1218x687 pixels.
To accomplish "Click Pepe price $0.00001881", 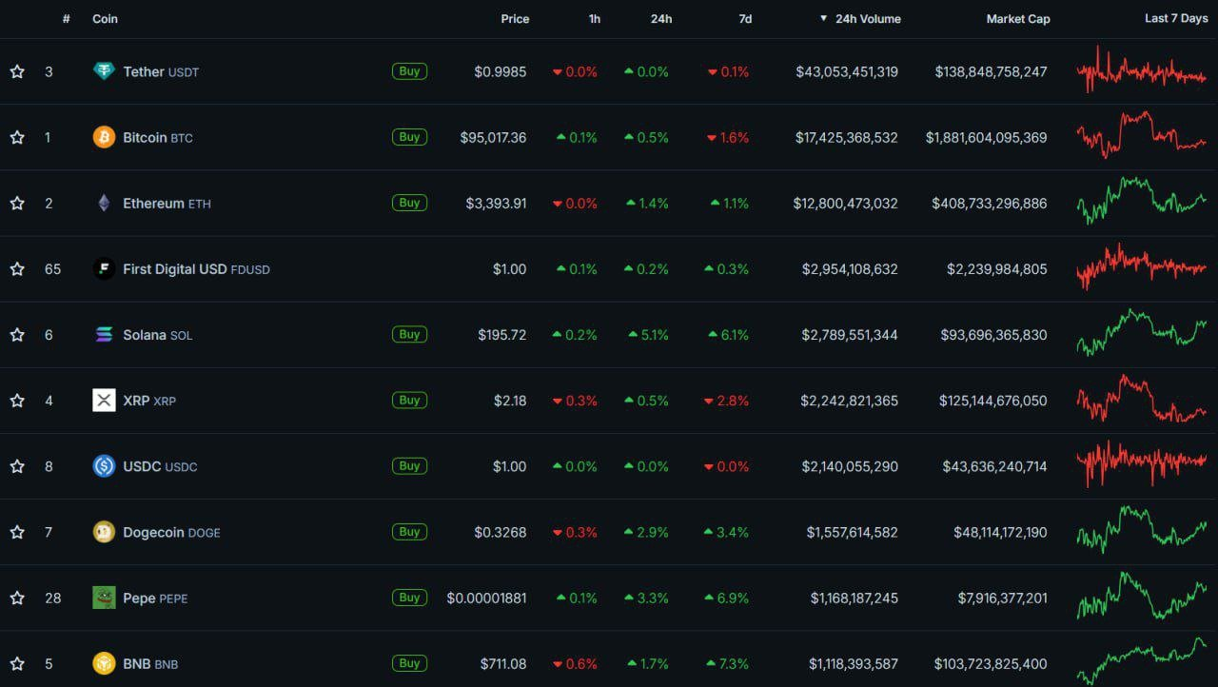I will click(x=486, y=598).
